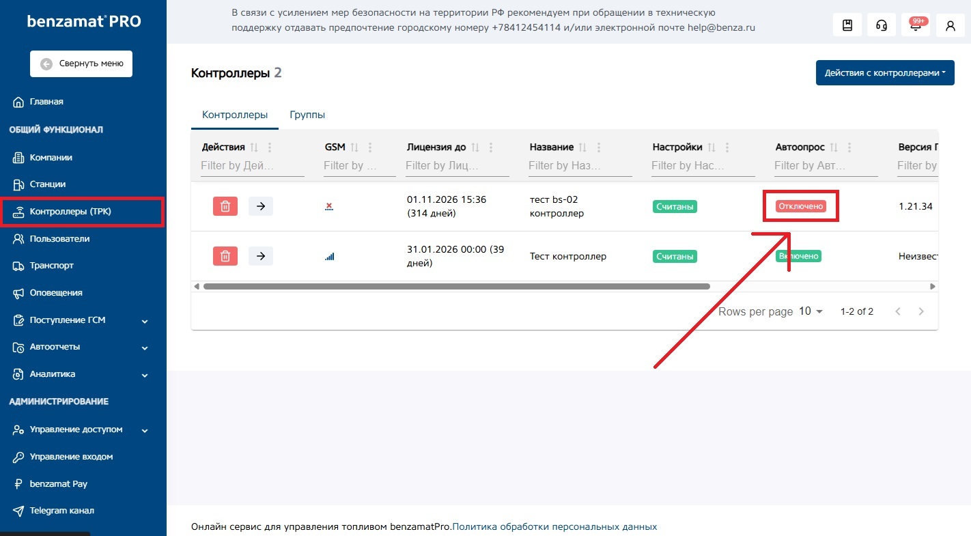The height and width of the screenshot is (536, 971).
Task: Open the support headset icon
Action: pos(882,25)
